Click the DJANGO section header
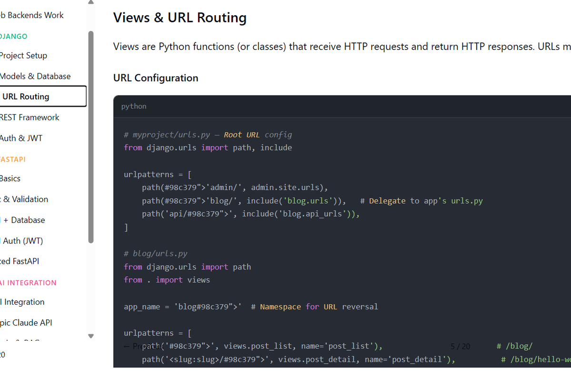Image resolution: width=571 pixels, height=375 pixels. (14, 36)
